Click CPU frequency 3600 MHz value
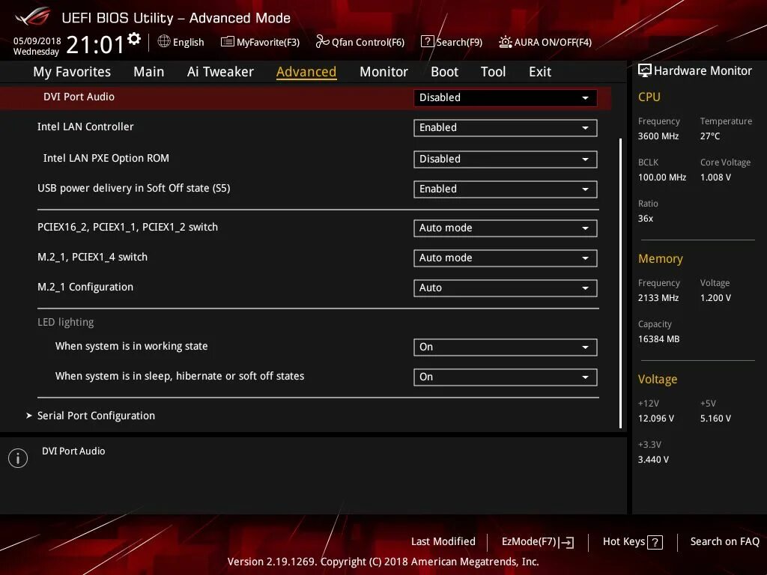The image size is (767, 575). (658, 136)
